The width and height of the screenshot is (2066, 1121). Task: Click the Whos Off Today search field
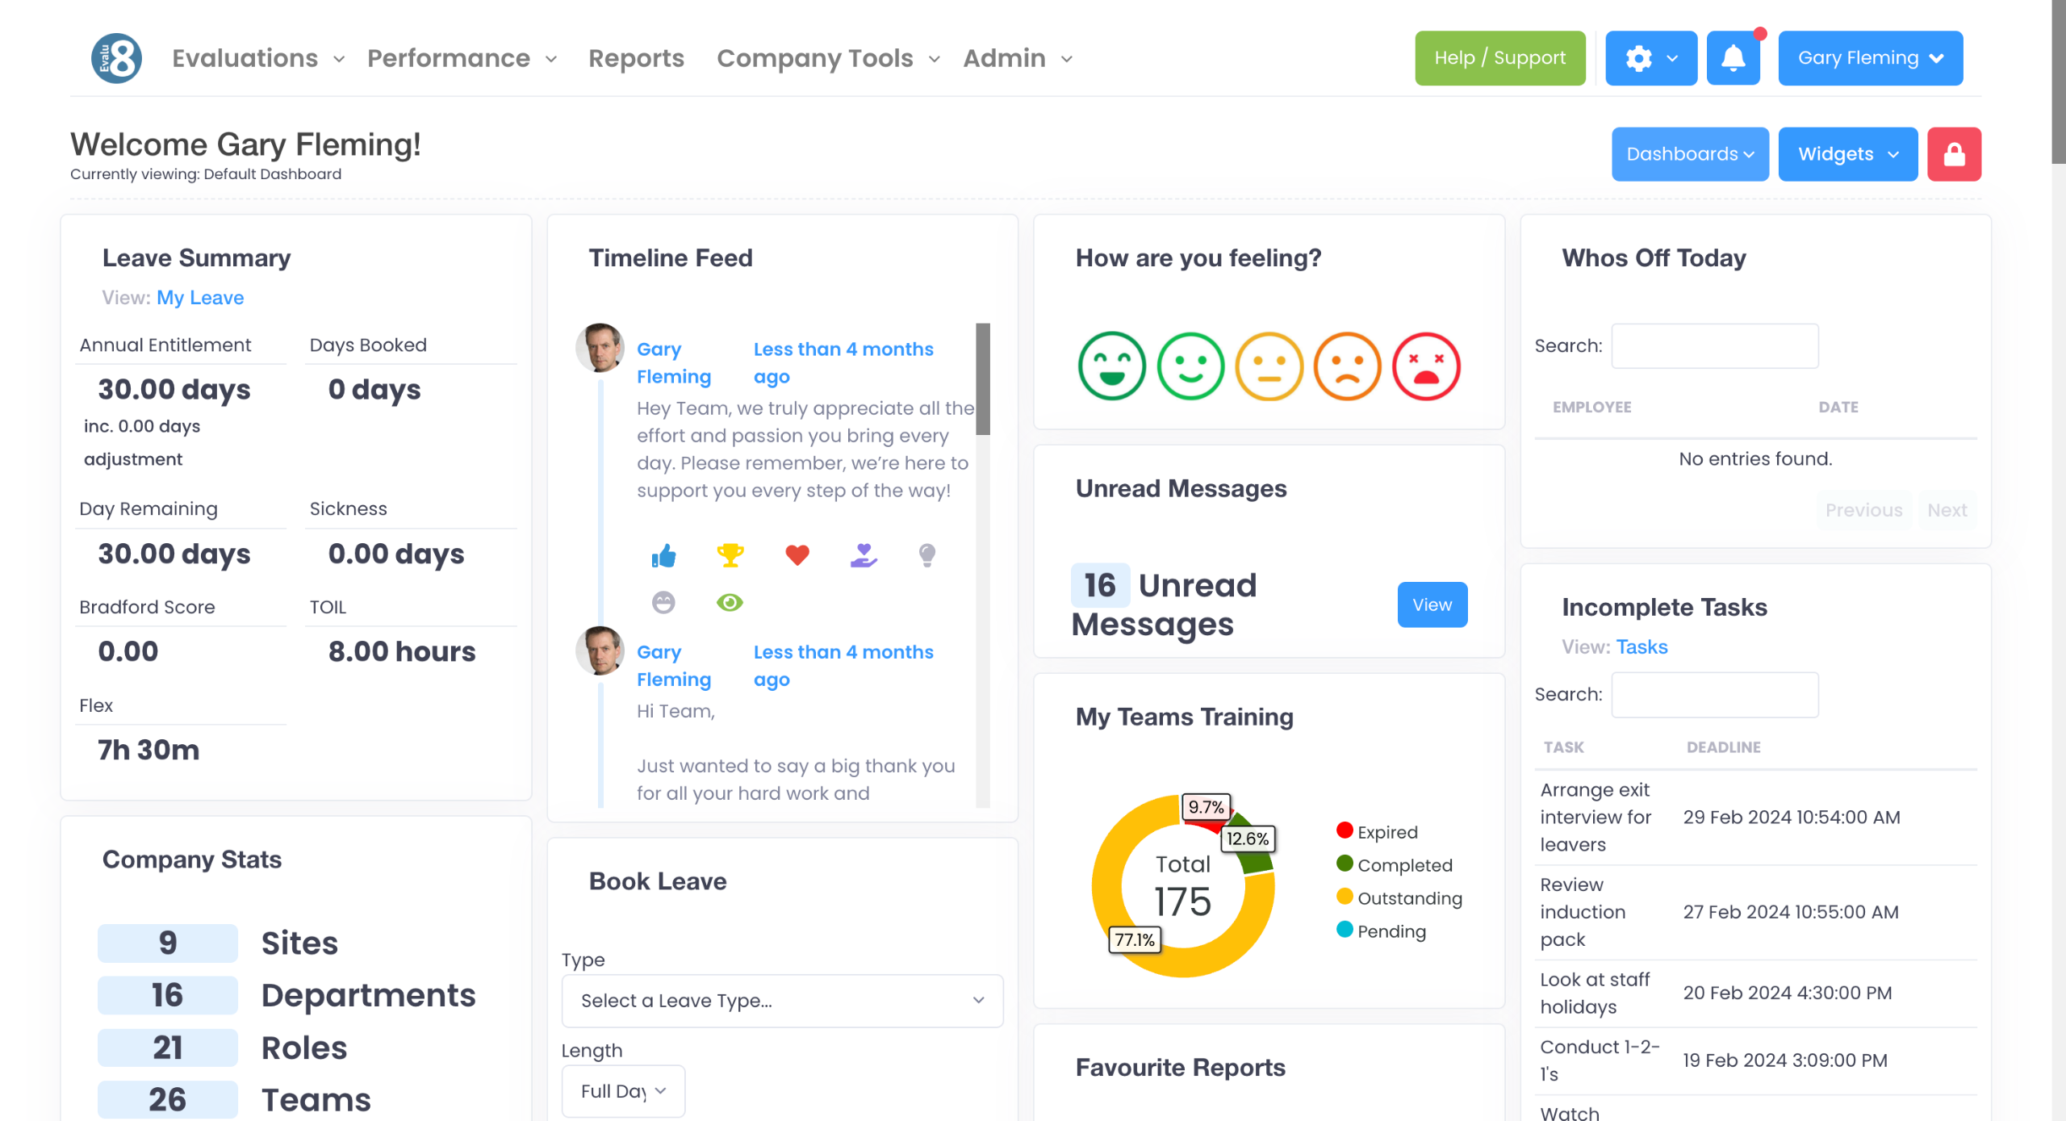click(1714, 346)
